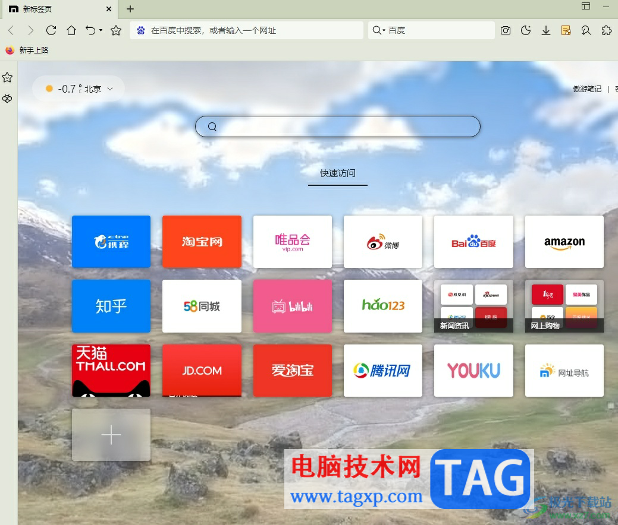Image resolution: width=618 pixels, height=525 pixels.
Task: Restore recently closed page with undo icon
Action: click(90, 30)
